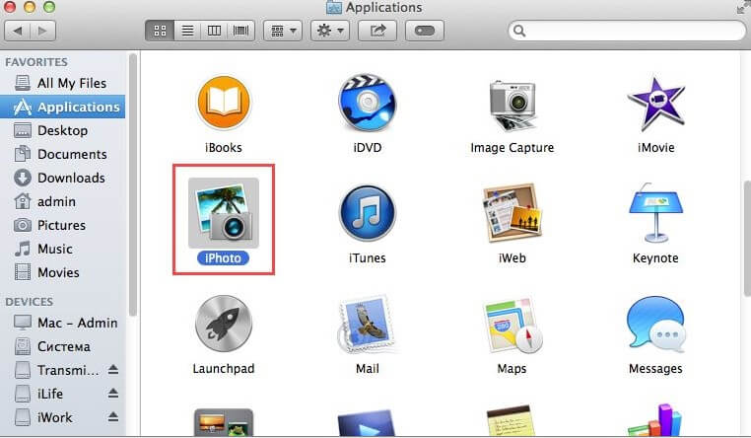Open the iDVD application icon
Viewport: 751px width, 438px height.
tap(368, 102)
